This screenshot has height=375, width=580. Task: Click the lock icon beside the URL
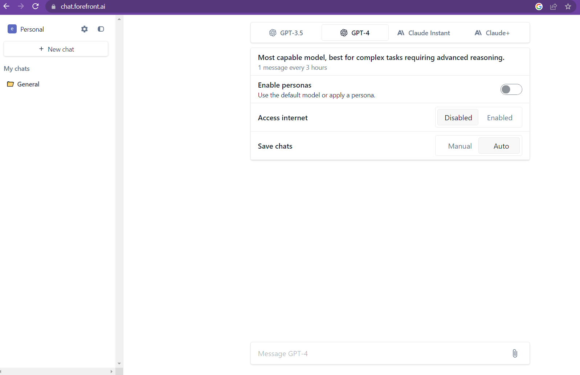pyautogui.click(x=54, y=7)
